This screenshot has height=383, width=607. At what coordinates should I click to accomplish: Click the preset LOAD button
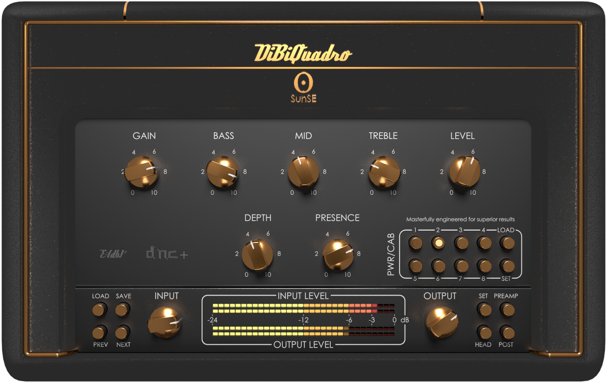point(100,309)
